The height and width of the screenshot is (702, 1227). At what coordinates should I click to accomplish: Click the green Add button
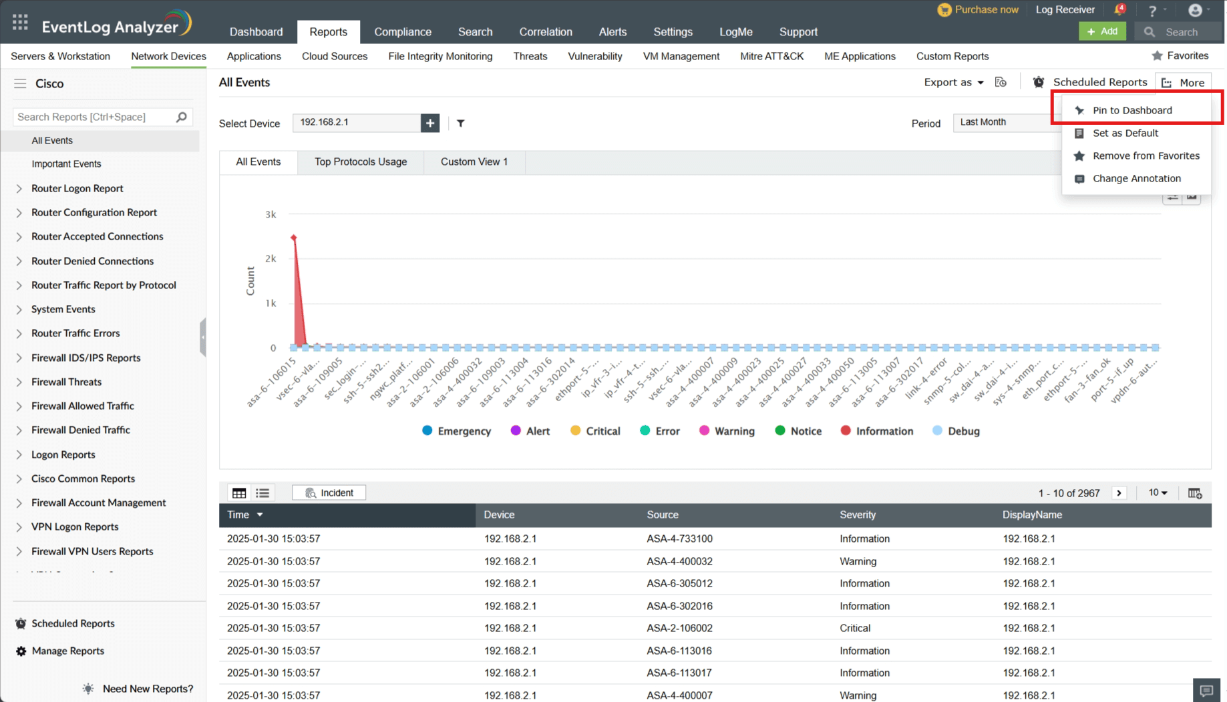[x=1102, y=31]
